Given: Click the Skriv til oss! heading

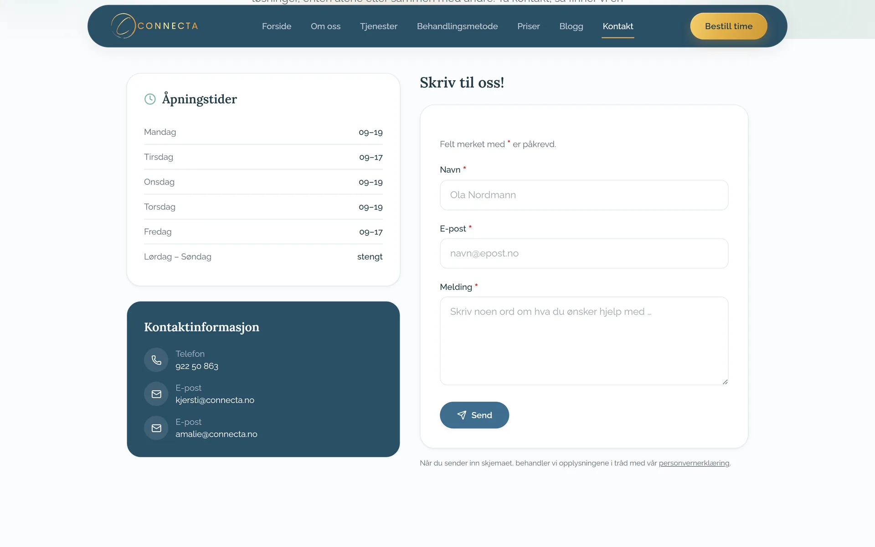Looking at the screenshot, I should point(462,83).
